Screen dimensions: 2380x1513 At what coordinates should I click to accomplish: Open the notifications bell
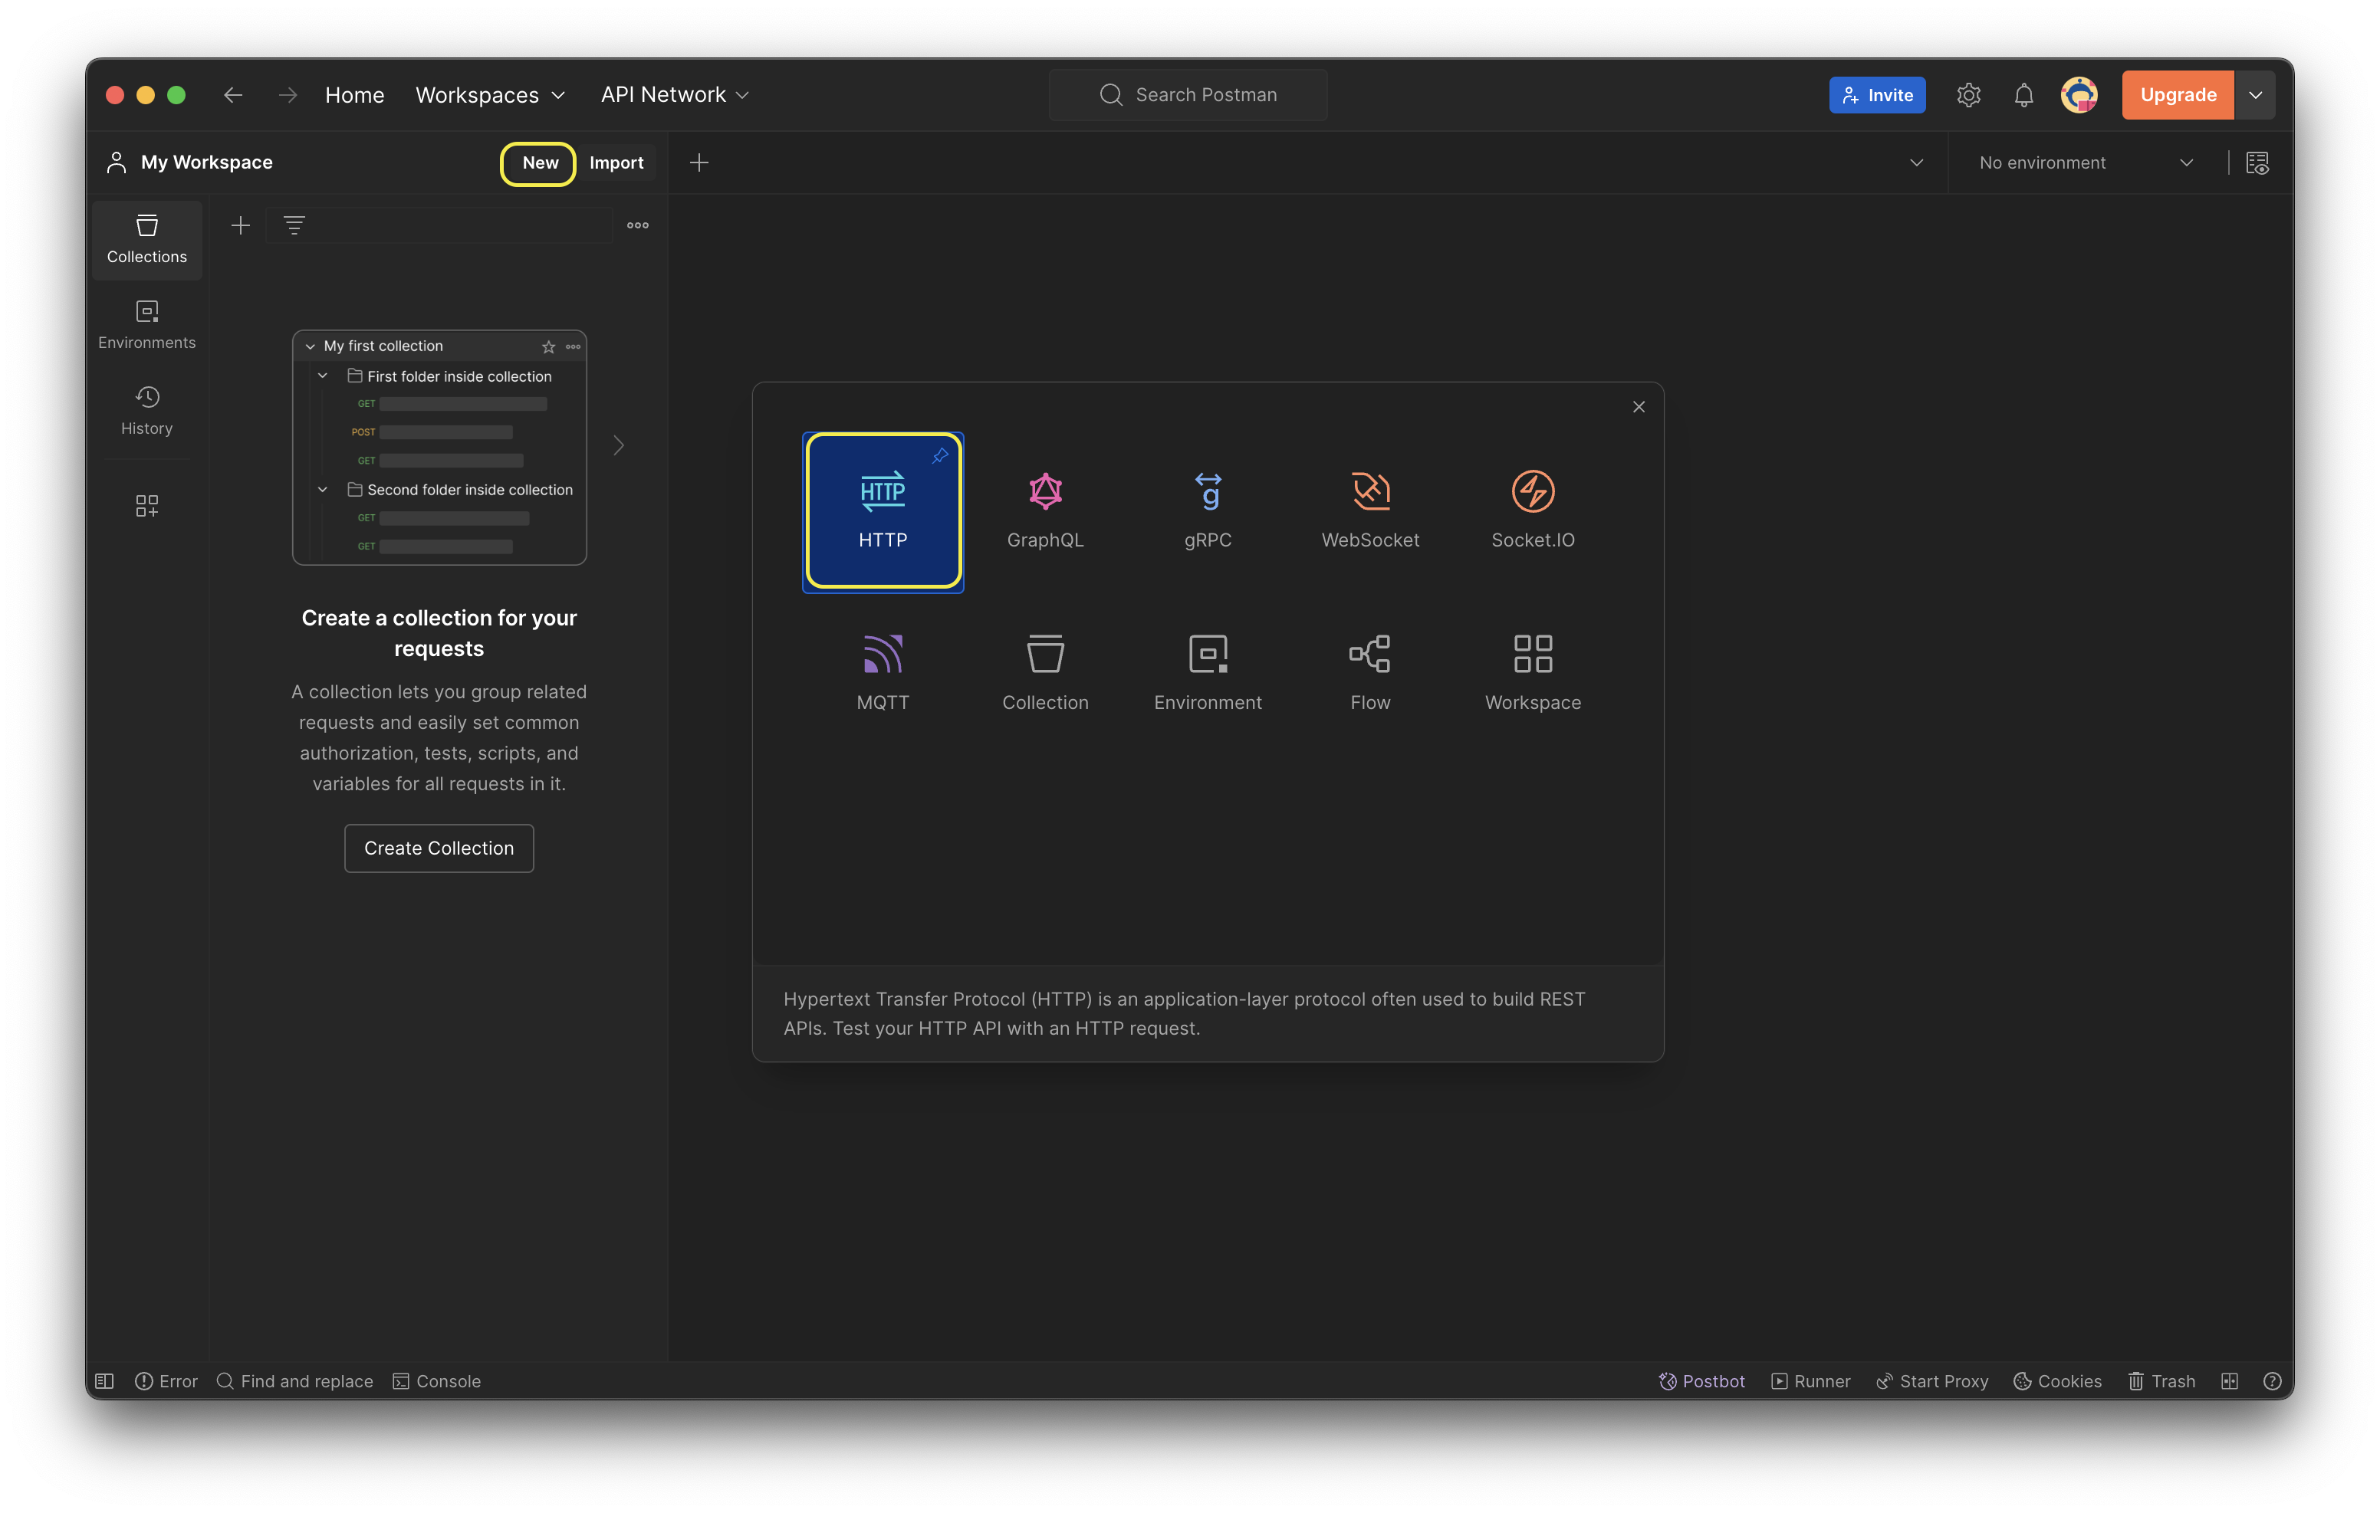[2023, 95]
